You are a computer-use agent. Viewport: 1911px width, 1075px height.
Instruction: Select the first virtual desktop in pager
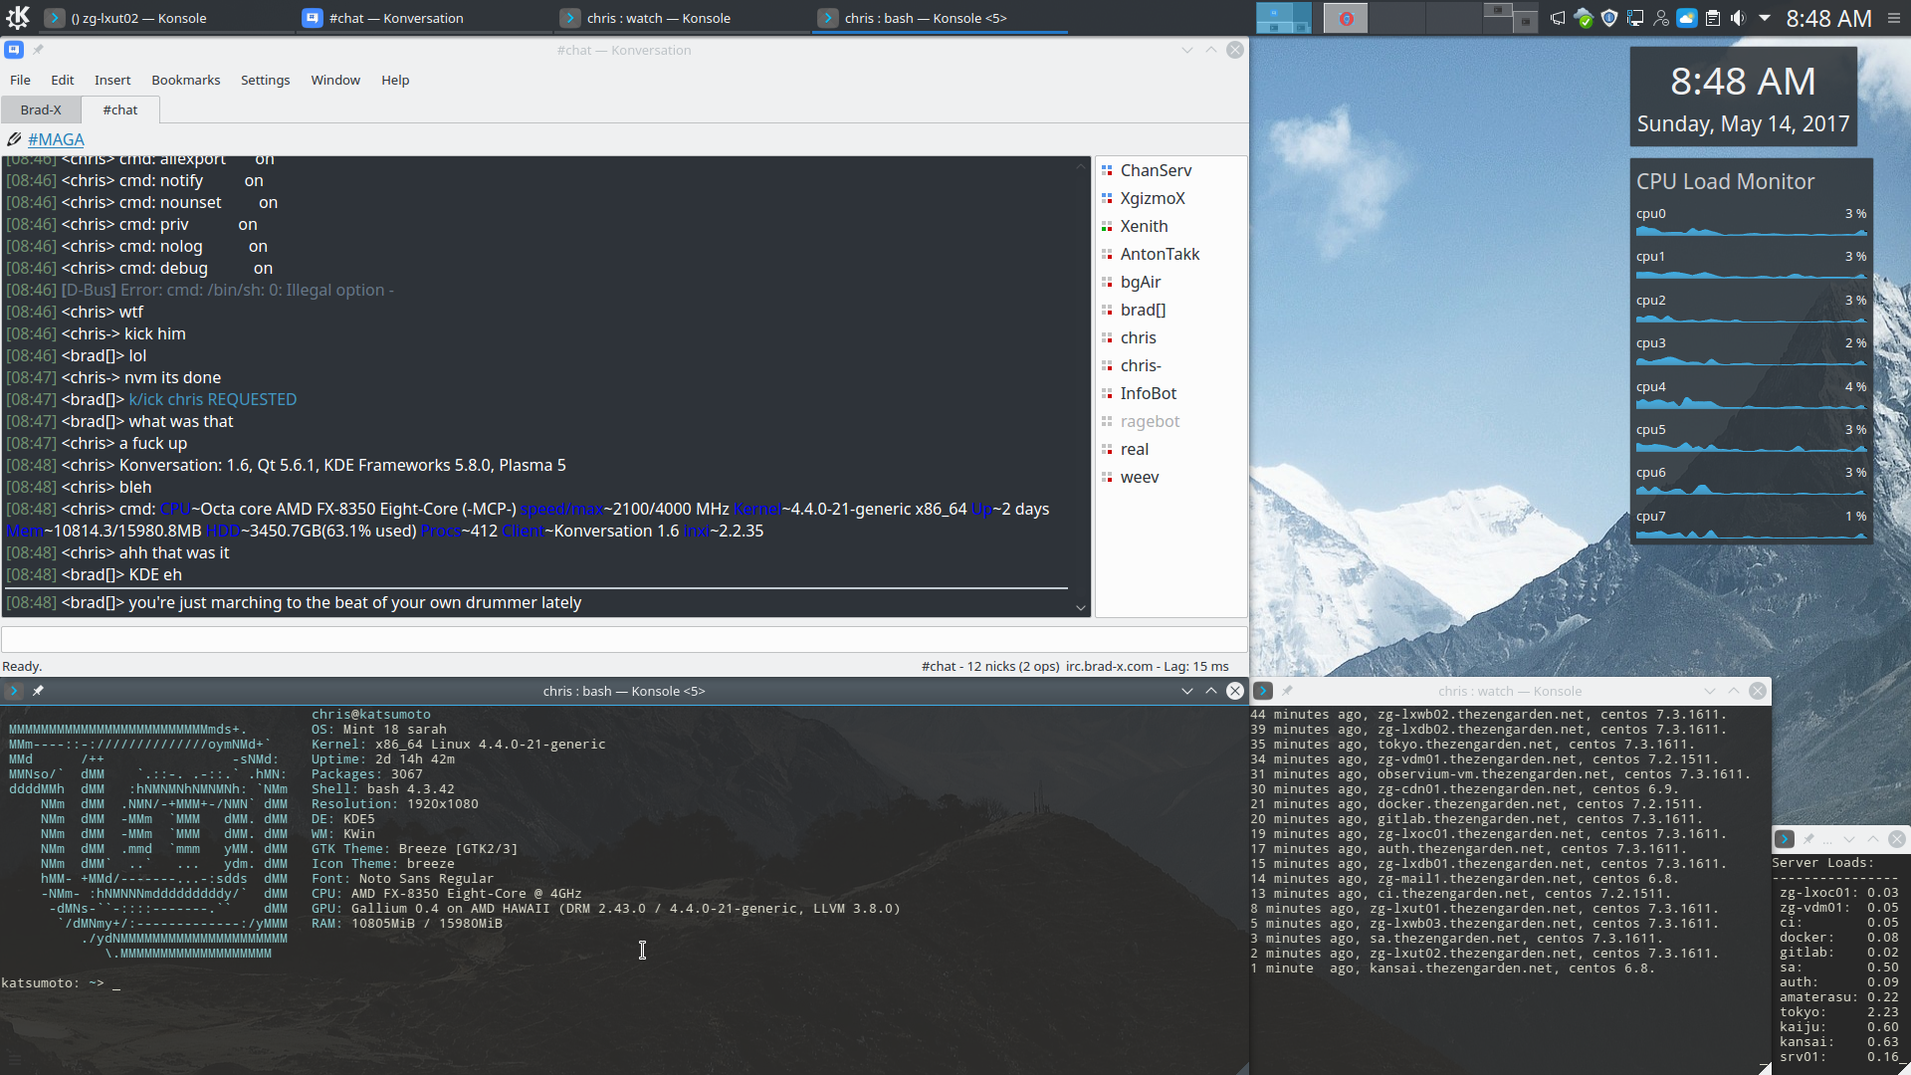tap(1283, 18)
